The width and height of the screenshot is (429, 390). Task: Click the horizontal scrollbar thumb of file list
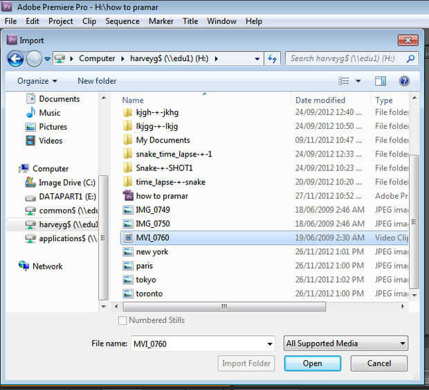pyautogui.click(x=224, y=306)
